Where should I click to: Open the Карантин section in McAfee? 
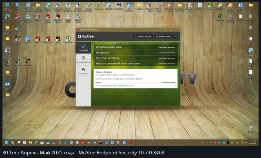point(83,71)
